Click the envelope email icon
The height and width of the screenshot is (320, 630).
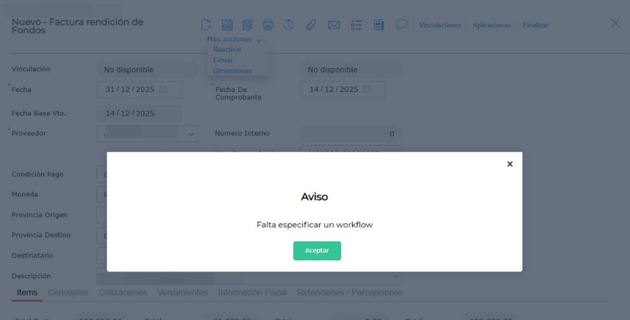click(x=334, y=25)
